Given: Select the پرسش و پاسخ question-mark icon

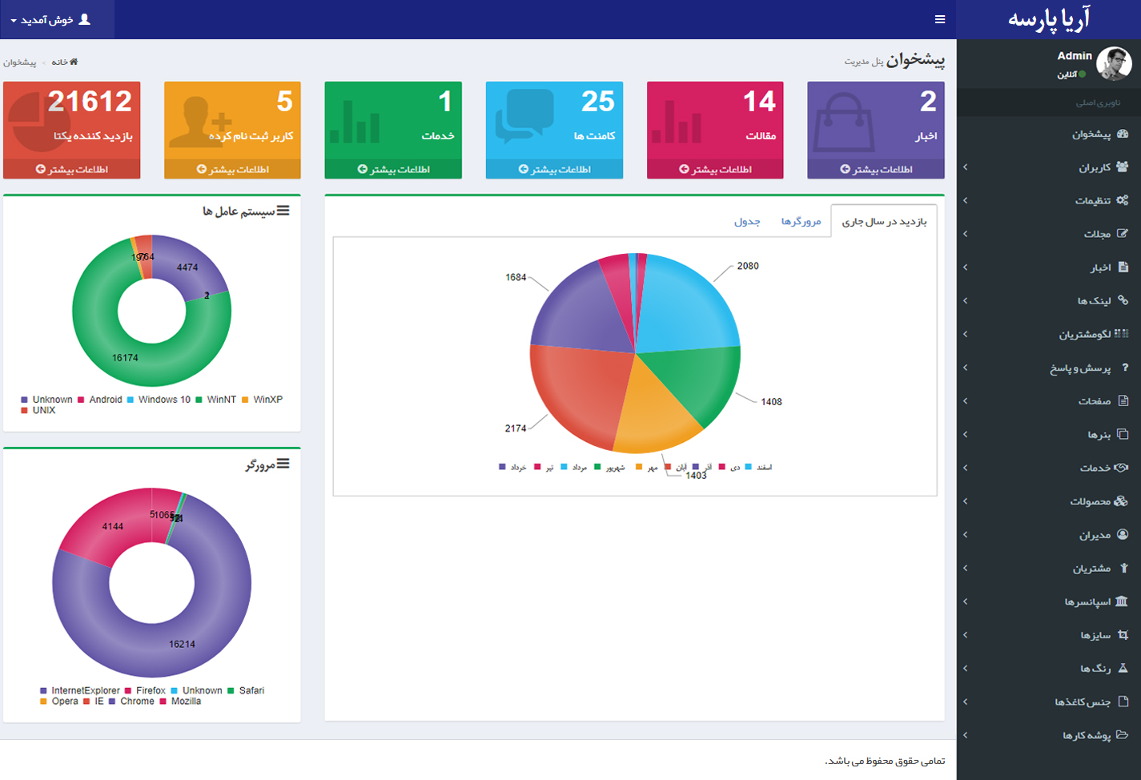Looking at the screenshot, I should click(x=1124, y=368).
